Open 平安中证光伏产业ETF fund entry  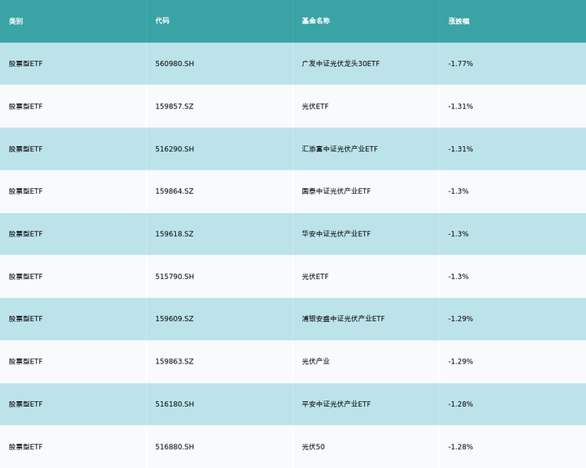tap(337, 404)
